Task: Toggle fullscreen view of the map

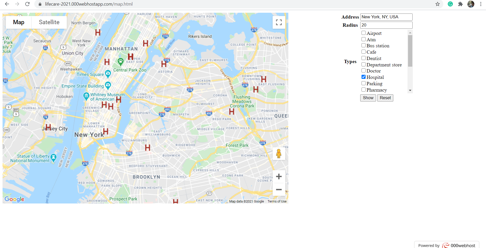Action: [x=279, y=22]
